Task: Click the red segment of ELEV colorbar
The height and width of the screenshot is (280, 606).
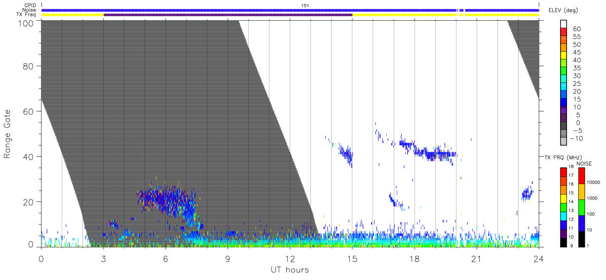Action: [564, 32]
